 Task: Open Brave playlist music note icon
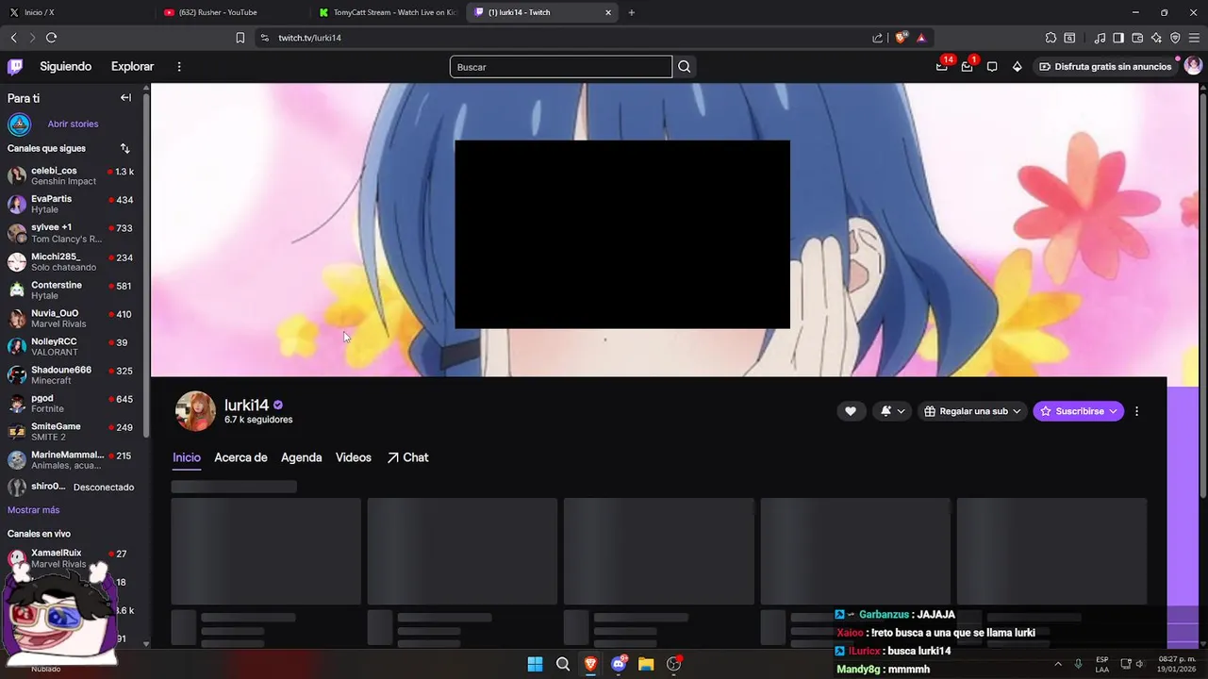tap(1100, 38)
